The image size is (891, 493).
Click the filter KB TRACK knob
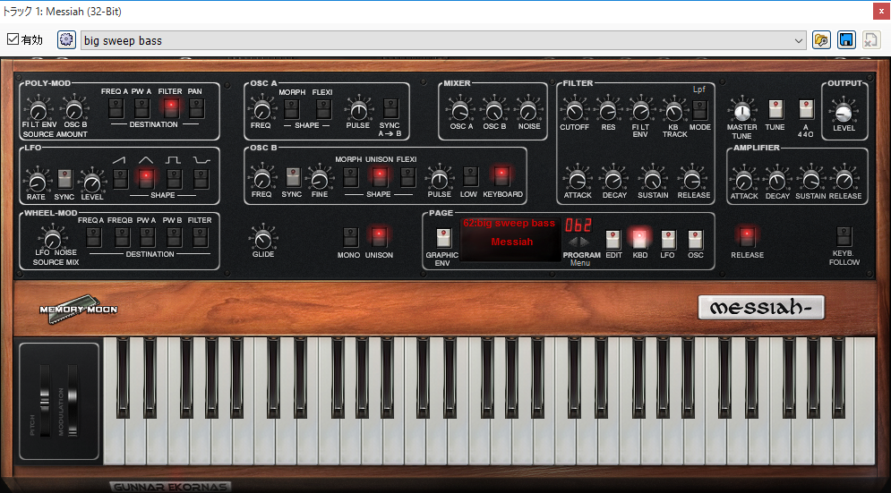[x=674, y=111]
